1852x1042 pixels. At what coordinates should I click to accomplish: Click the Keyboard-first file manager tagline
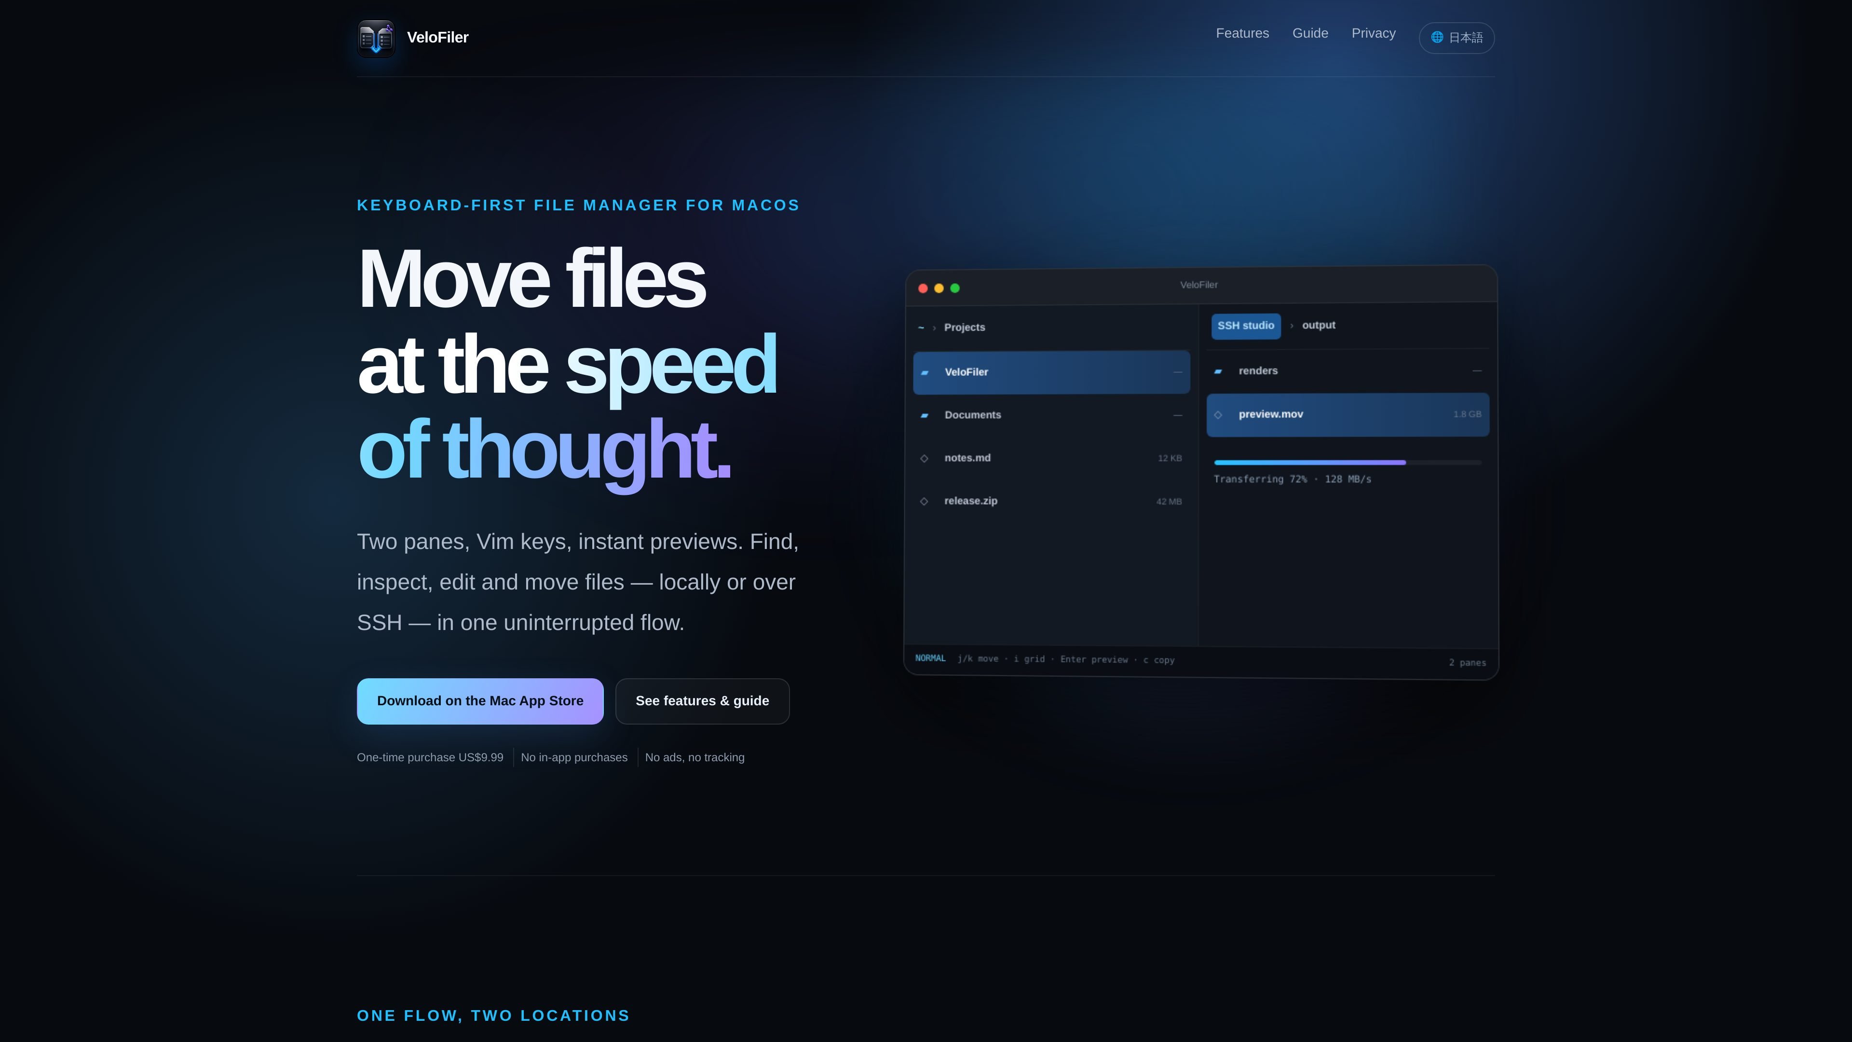[579, 206]
